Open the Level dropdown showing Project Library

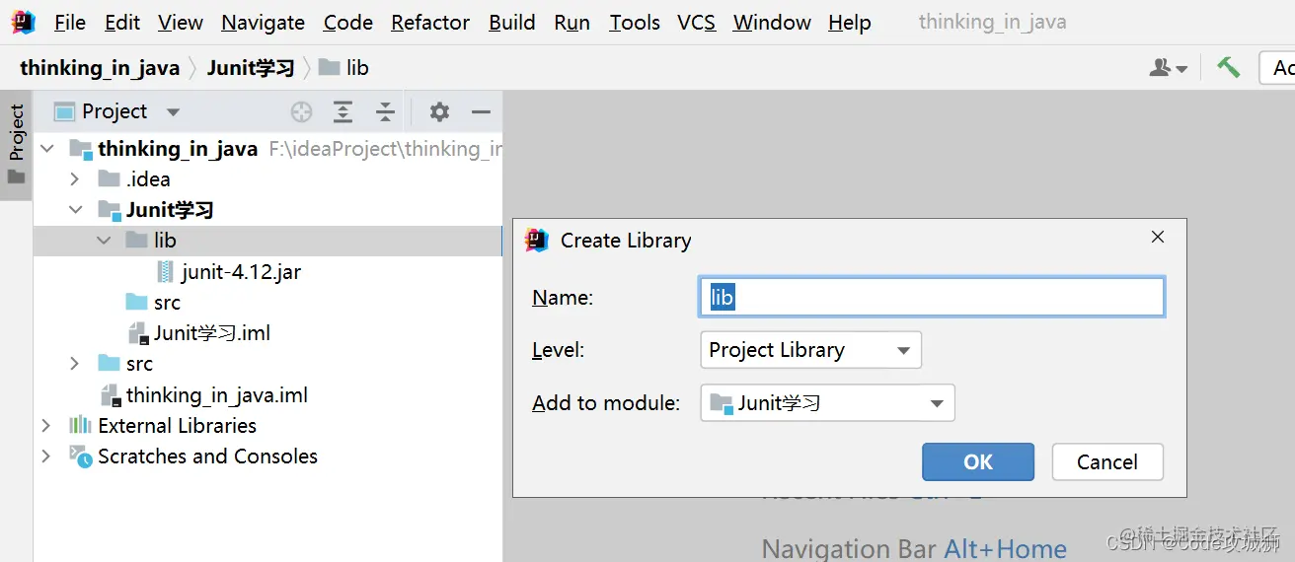coord(810,350)
